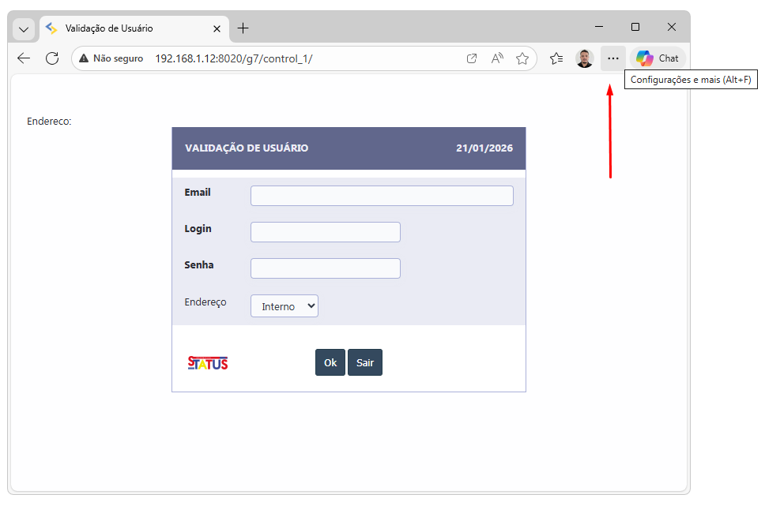Viewport: 765px width, 506px height.
Task: Add page to favorites star icon
Action: [x=522, y=58]
